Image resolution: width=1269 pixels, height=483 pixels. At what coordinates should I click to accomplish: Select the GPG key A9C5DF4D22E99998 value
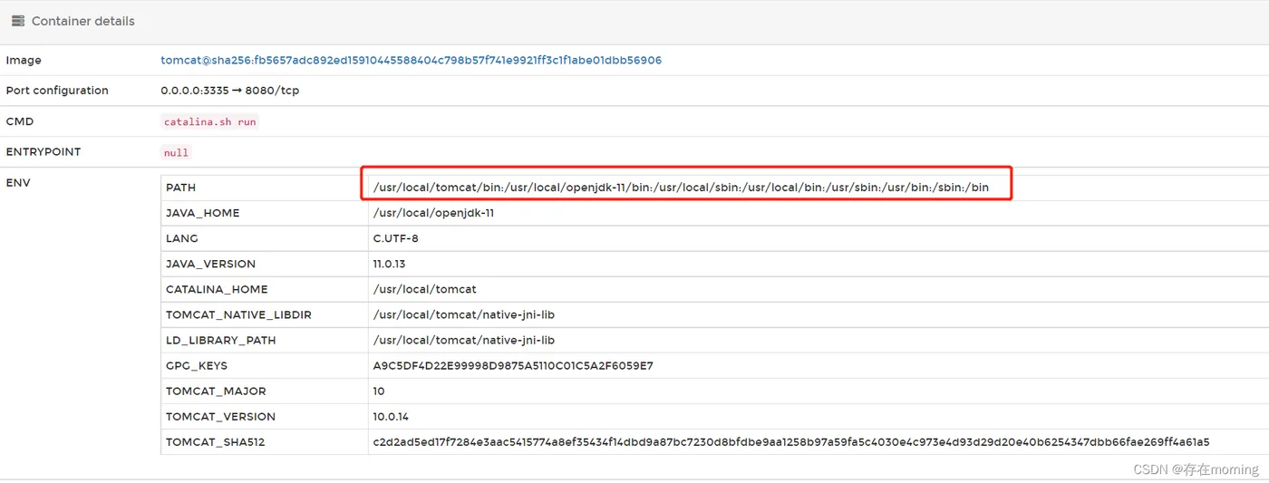coord(513,365)
